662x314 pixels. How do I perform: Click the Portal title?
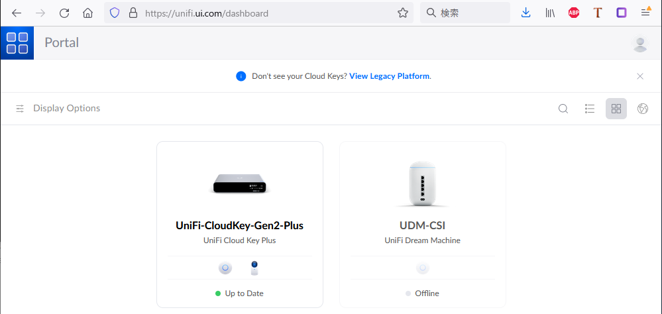[62, 42]
